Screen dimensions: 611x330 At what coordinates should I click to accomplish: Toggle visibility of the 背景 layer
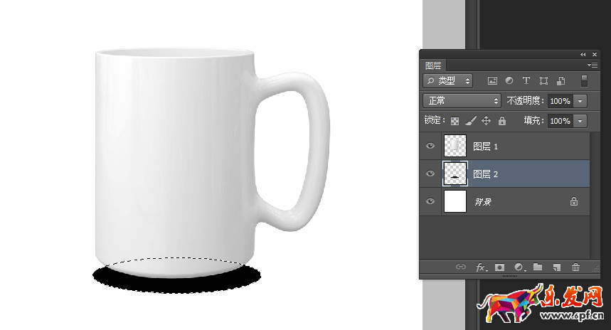click(430, 202)
